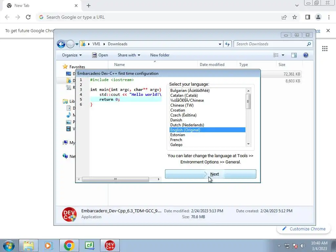Go back in Explorer window
This screenshot has width=336, height=252.
coord(61,44)
